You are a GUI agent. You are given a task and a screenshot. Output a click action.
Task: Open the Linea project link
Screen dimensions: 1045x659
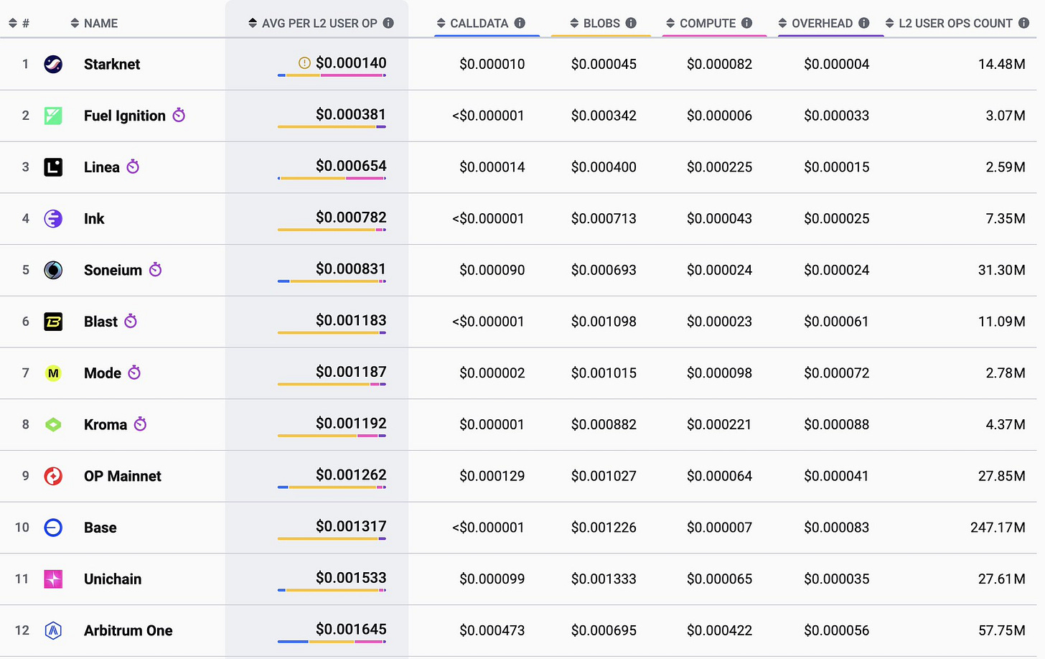pos(102,167)
